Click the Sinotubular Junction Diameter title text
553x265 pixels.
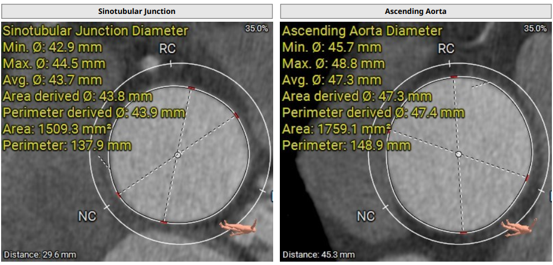coord(95,31)
